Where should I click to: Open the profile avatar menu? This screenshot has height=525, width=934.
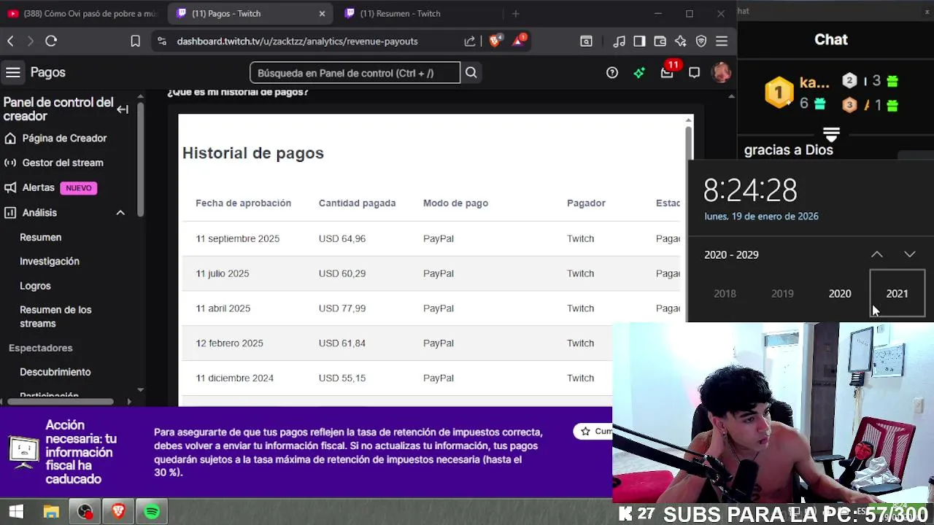722,72
